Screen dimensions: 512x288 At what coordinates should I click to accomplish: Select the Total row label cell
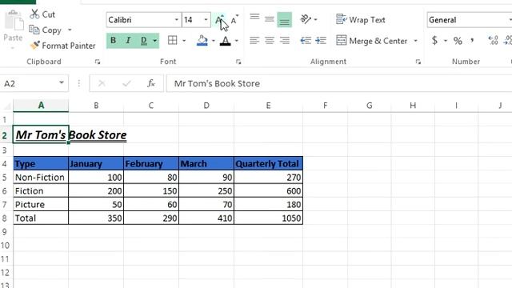[x=41, y=218]
